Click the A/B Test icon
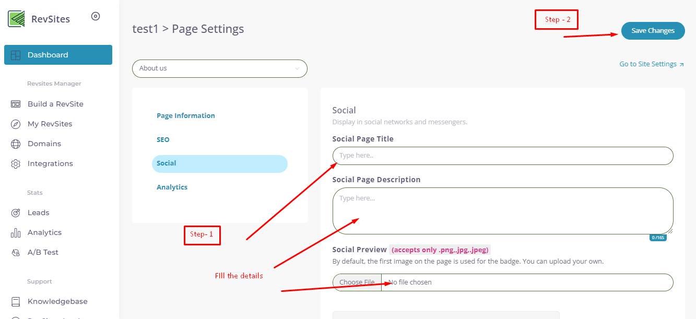The height and width of the screenshot is (319, 696). (x=16, y=252)
